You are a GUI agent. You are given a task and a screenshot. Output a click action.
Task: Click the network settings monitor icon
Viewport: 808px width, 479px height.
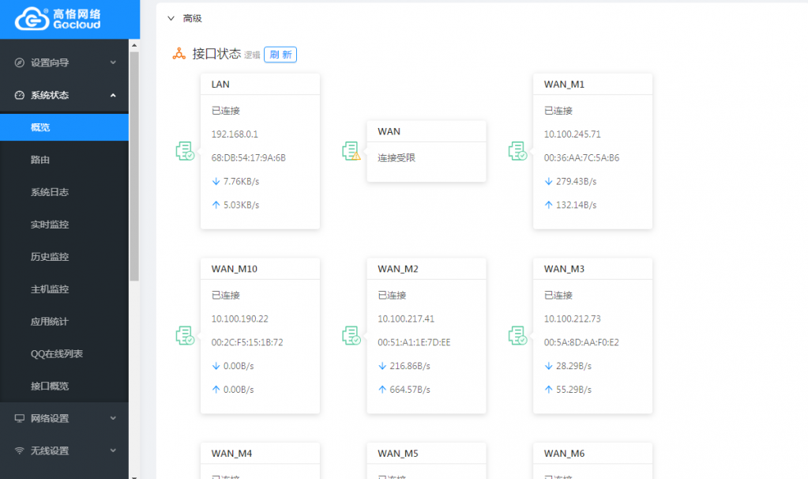pos(20,418)
